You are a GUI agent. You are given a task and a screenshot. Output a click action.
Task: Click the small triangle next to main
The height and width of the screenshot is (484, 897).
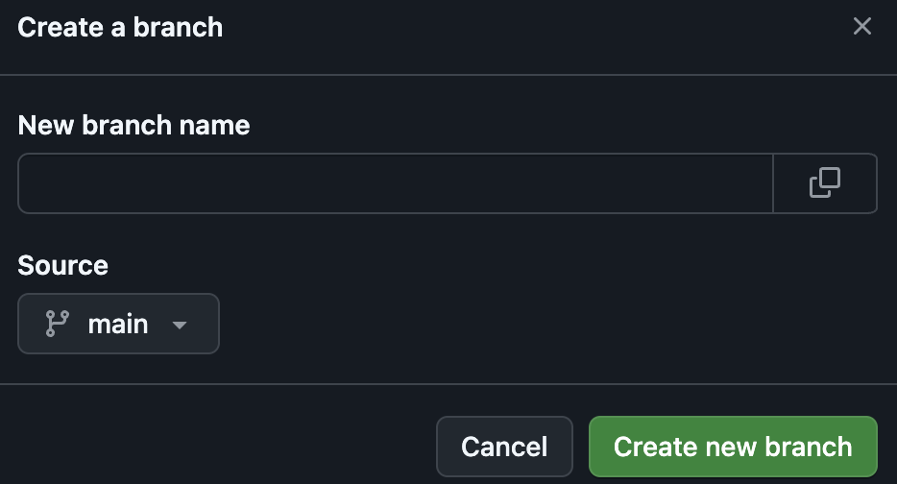point(179,326)
